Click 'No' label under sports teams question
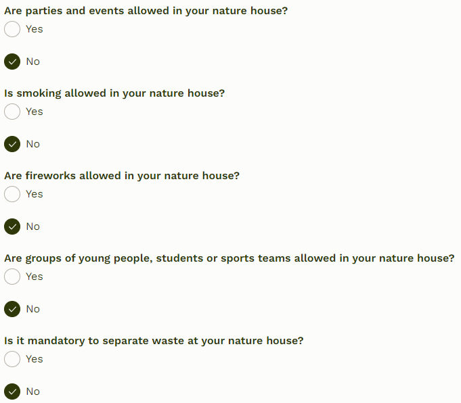The width and height of the screenshot is (461, 403). [x=33, y=309]
